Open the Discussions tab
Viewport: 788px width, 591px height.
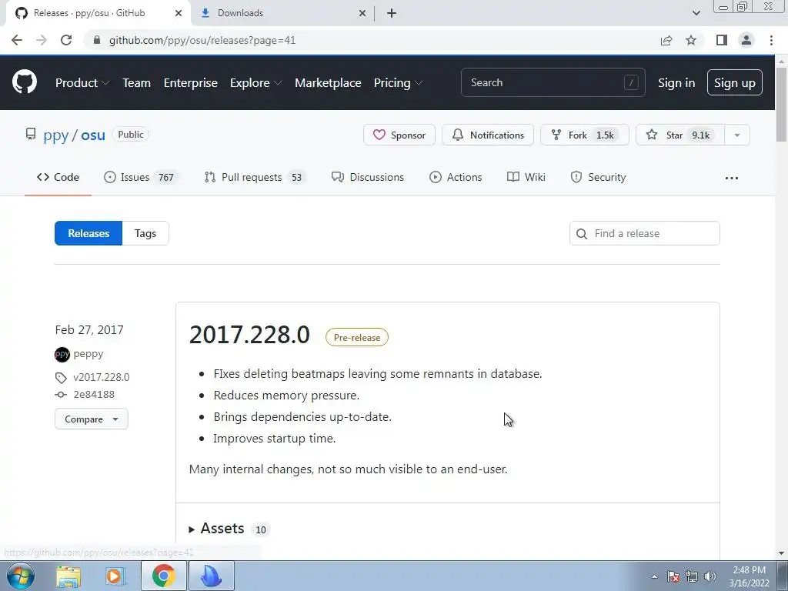pos(367,178)
